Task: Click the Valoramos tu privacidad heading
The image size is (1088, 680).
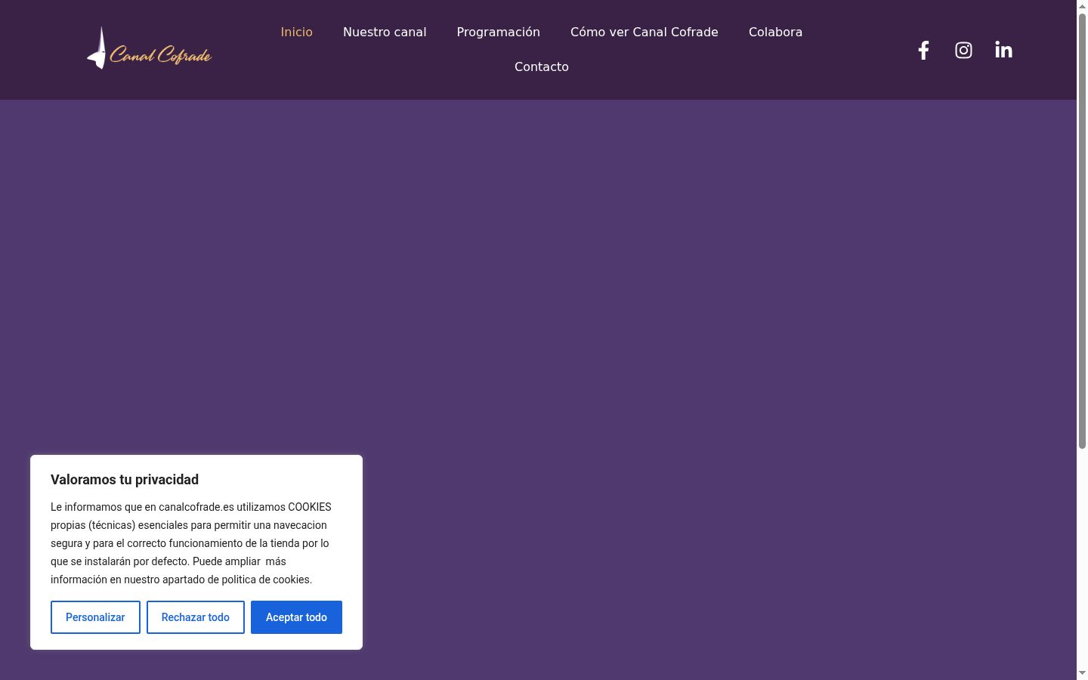Action: (x=125, y=480)
